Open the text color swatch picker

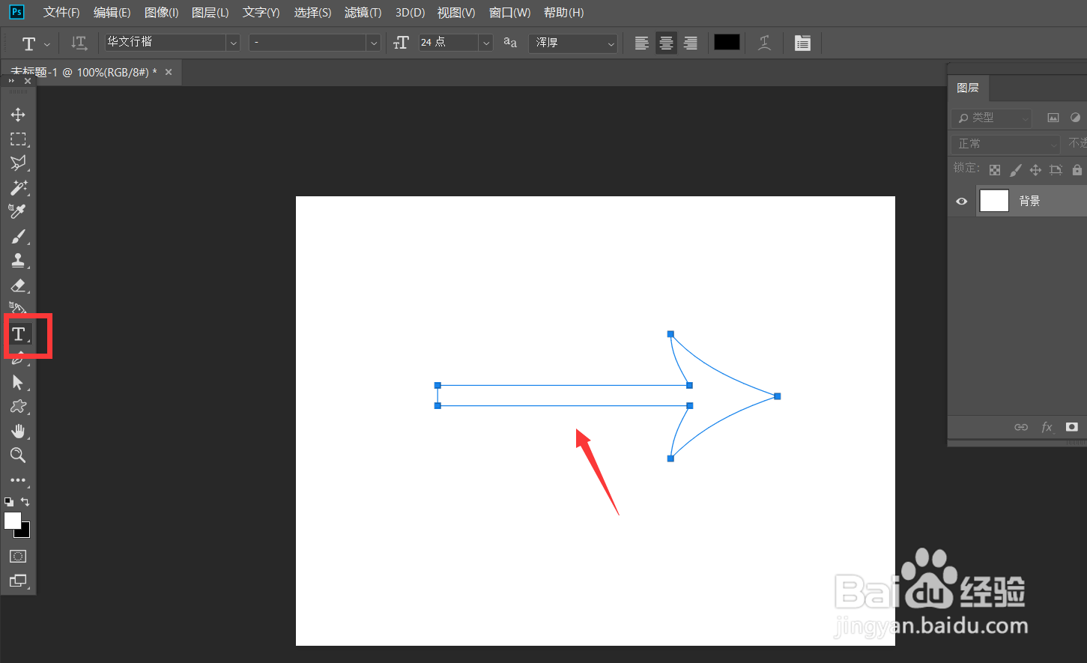click(726, 43)
